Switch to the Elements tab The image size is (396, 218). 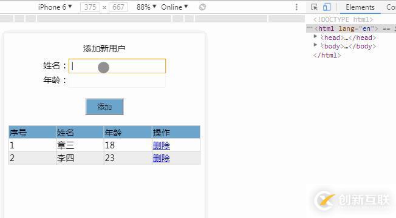(360, 7)
